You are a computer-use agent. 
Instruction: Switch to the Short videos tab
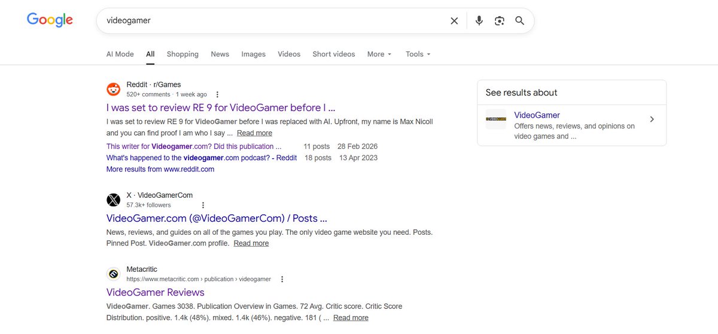pos(333,54)
